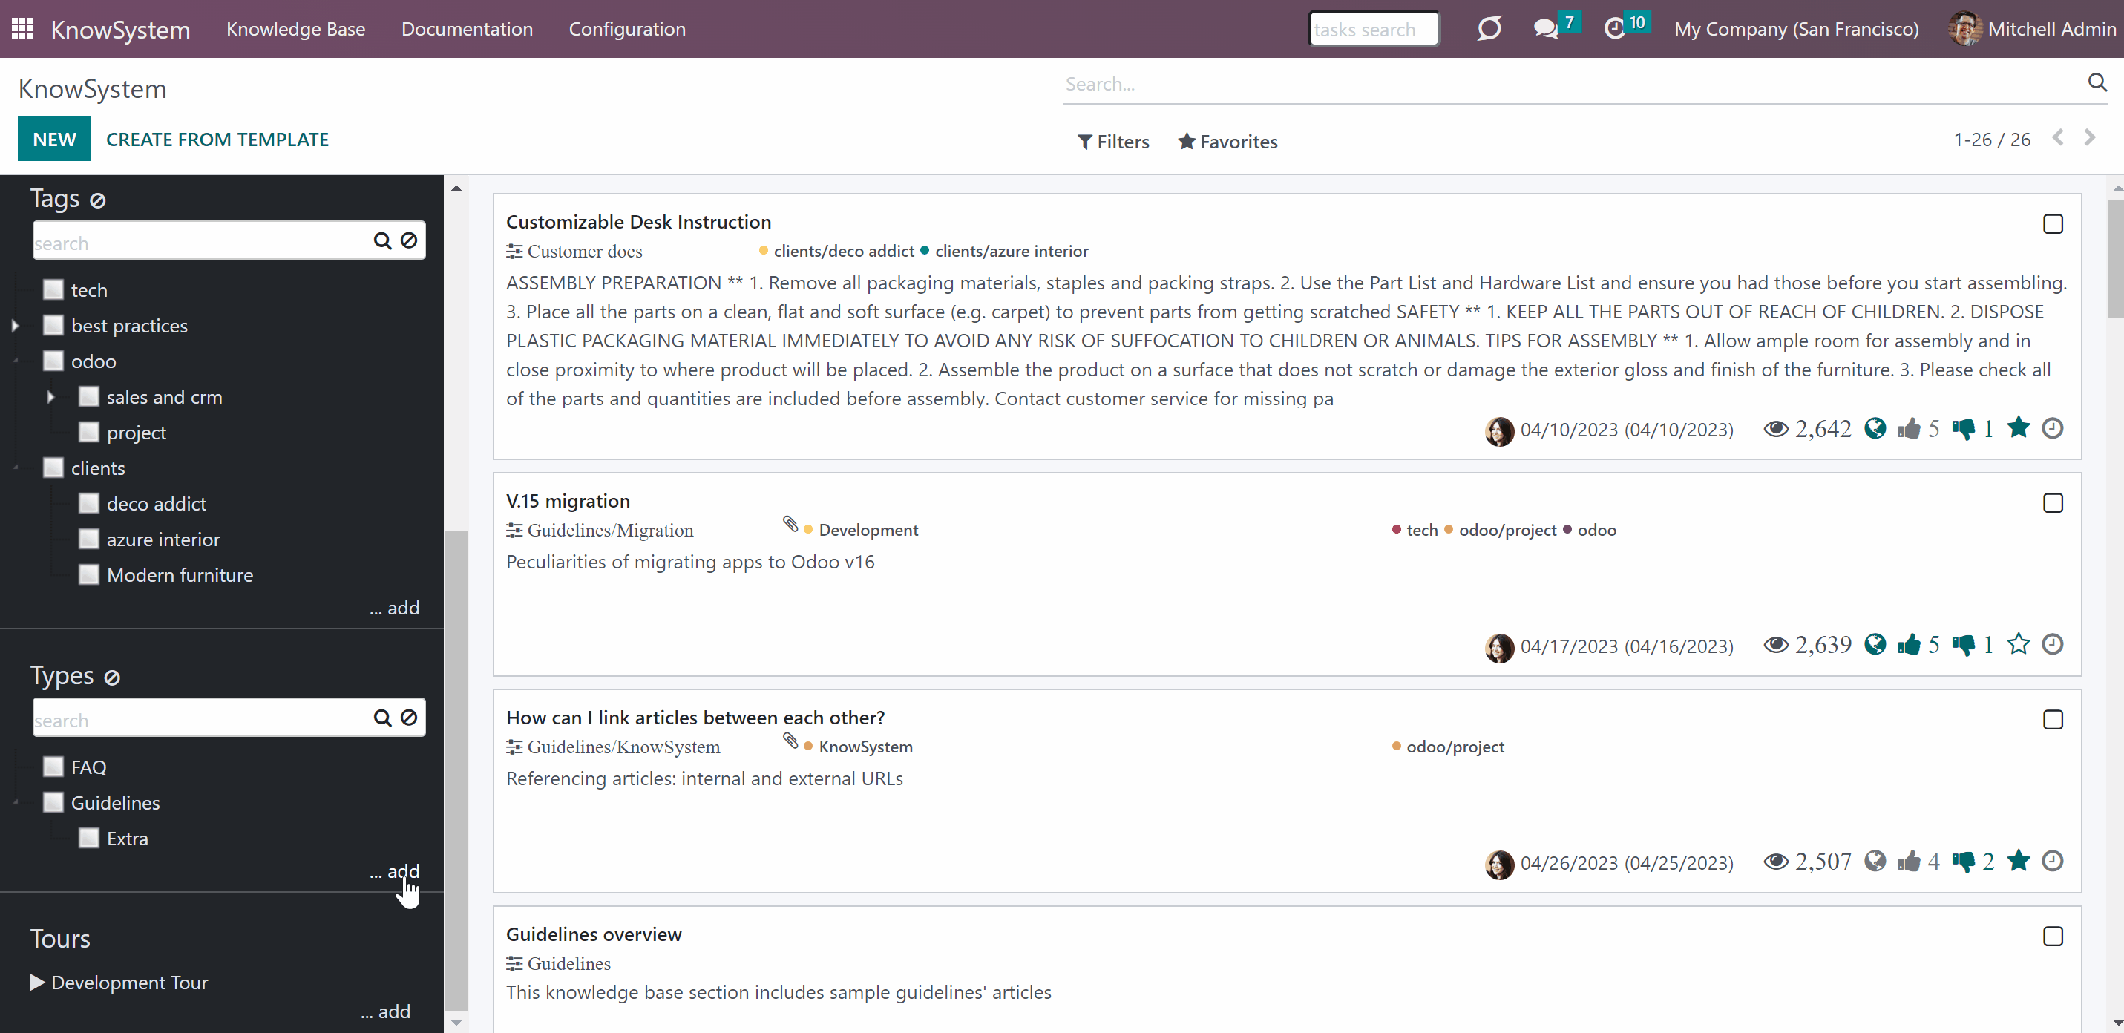Collapse the clients tag node
Viewport: 2124px width, 1033px height.
click(x=16, y=468)
